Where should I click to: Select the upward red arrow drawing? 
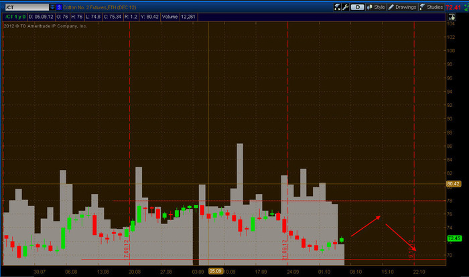(x=366, y=226)
